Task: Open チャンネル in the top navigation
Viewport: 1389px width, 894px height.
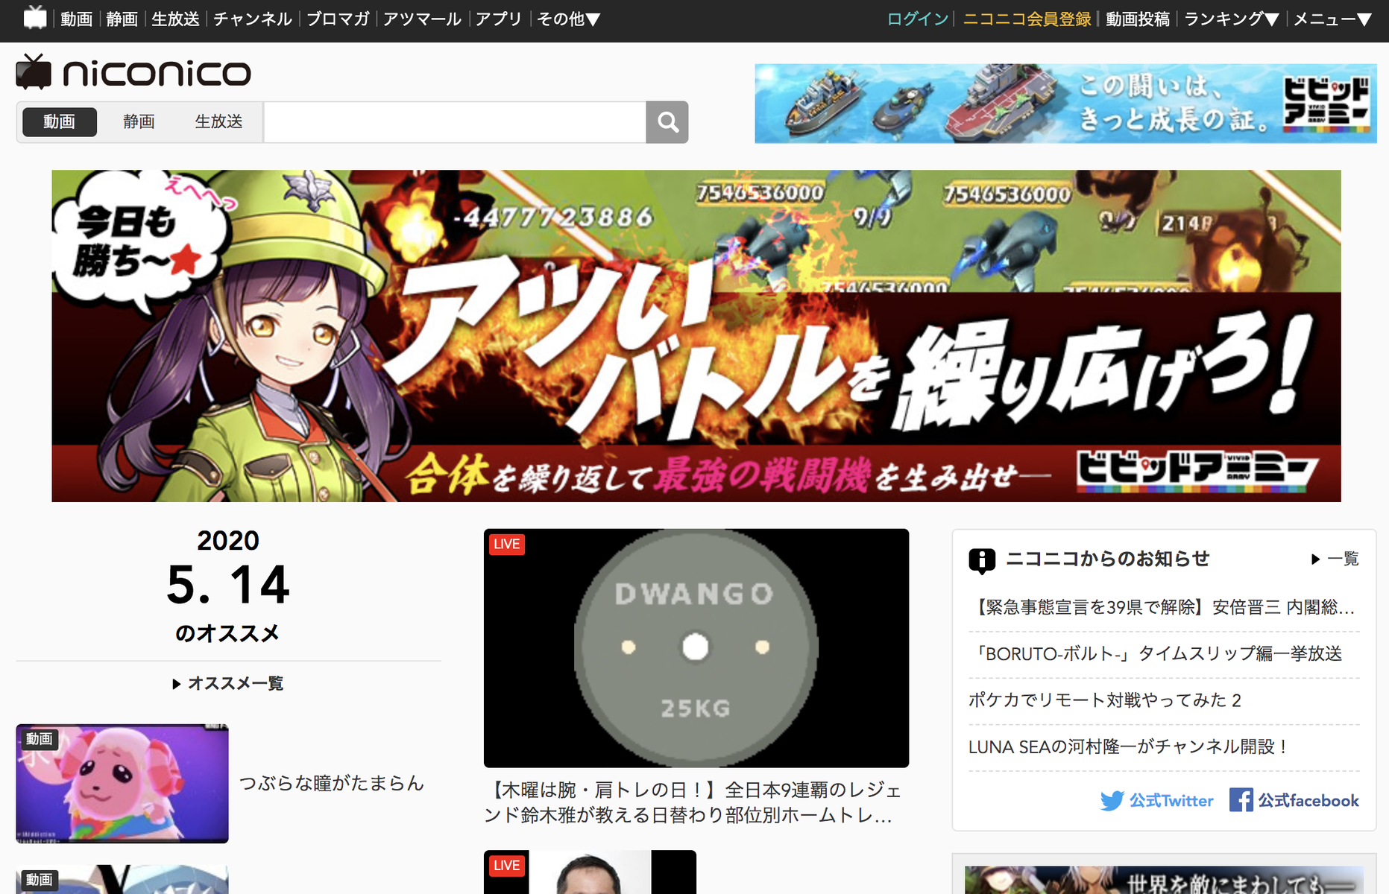Action: click(253, 19)
